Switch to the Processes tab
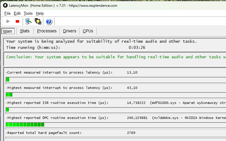This screenshot has width=226, height=141. (x=47, y=31)
